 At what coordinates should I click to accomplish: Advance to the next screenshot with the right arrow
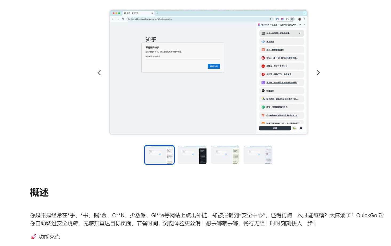pos(318,73)
